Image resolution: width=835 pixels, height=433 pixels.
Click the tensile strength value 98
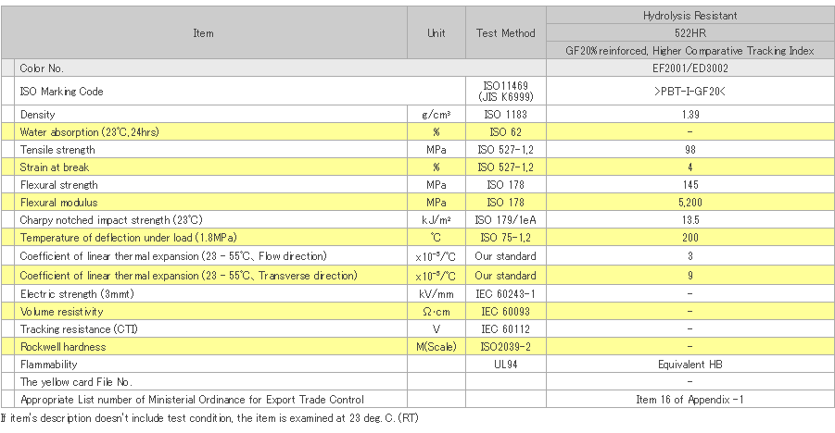(690, 150)
